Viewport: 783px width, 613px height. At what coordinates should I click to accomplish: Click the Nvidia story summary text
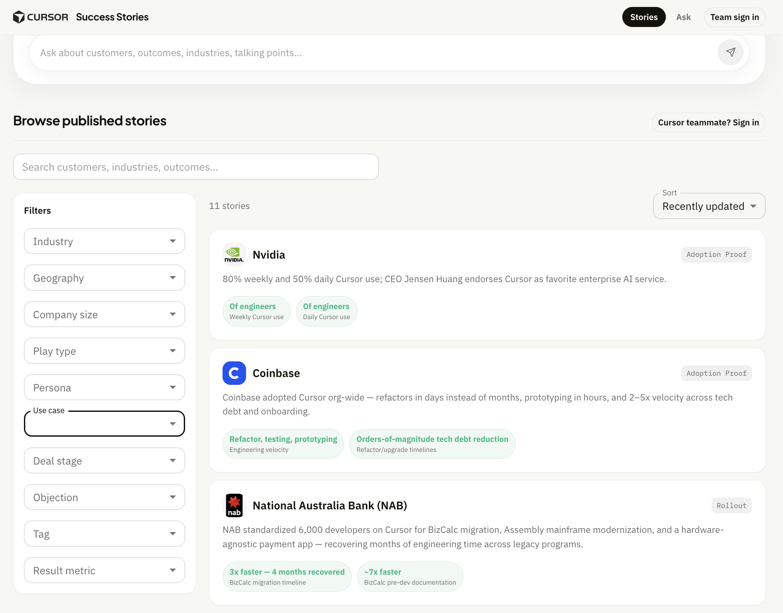(x=444, y=279)
